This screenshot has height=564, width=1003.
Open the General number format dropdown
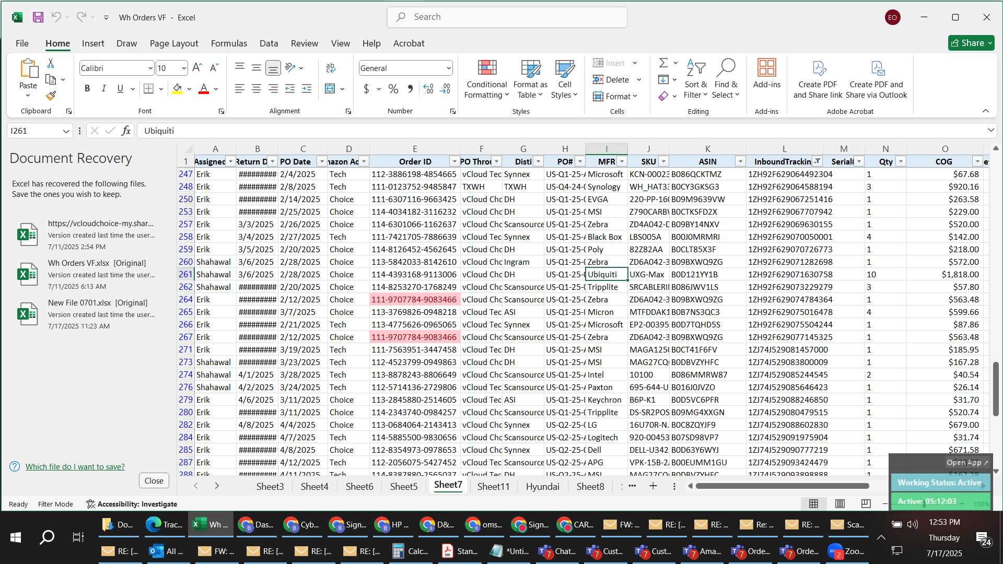[x=448, y=68]
